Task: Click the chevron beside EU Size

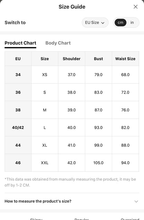Action: point(103,23)
